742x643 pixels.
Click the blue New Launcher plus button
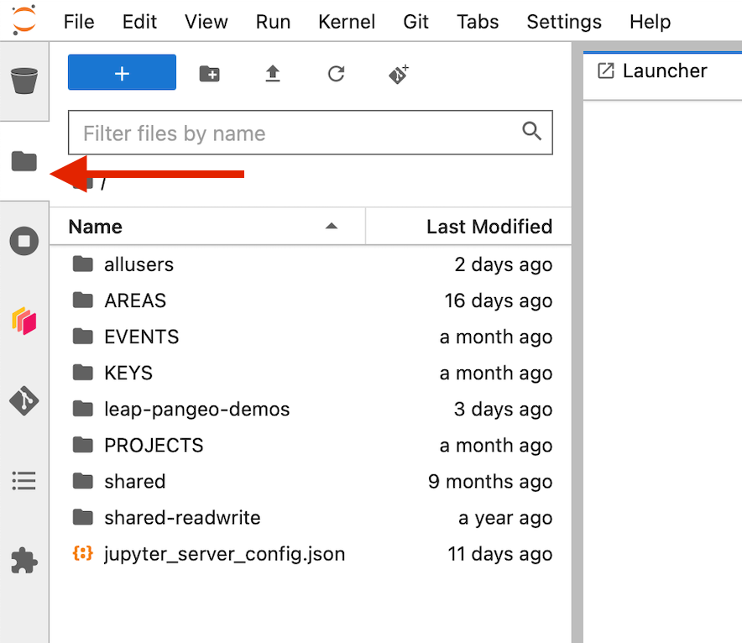tap(122, 73)
